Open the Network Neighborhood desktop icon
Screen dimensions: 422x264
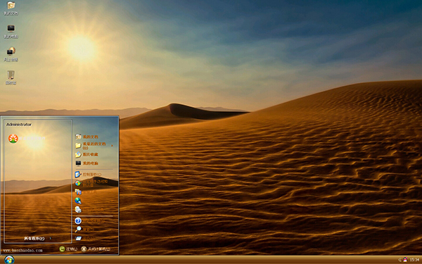pyautogui.click(x=11, y=54)
